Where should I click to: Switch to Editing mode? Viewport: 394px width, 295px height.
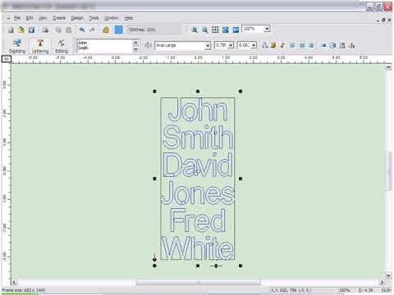click(62, 46)
